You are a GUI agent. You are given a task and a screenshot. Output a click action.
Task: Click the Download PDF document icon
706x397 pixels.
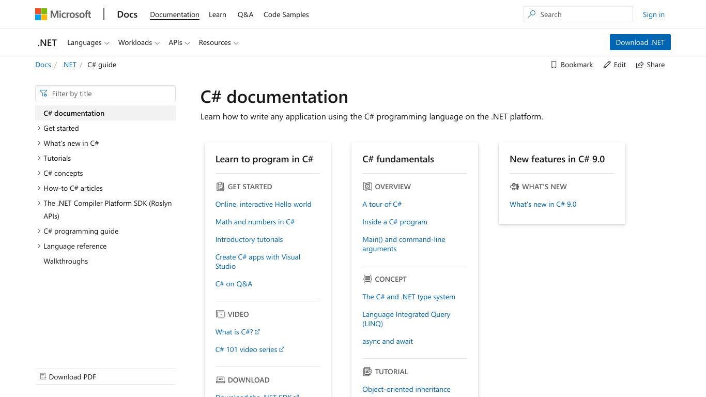[43, 377]
